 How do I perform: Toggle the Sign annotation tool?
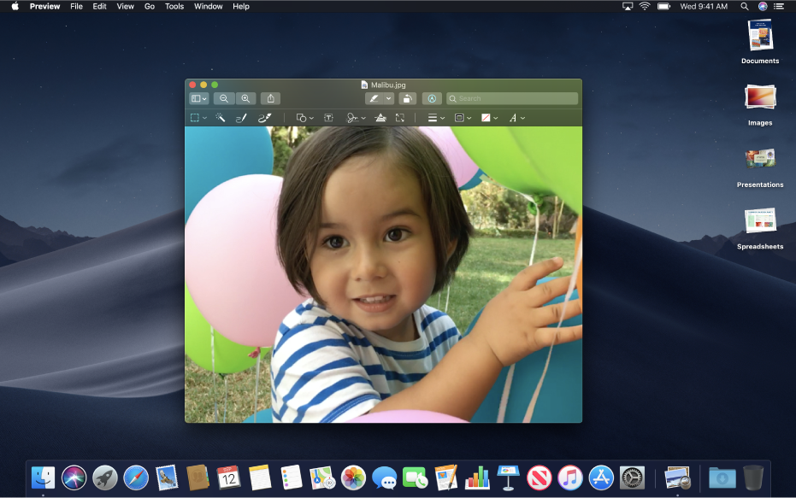(353, 118)
